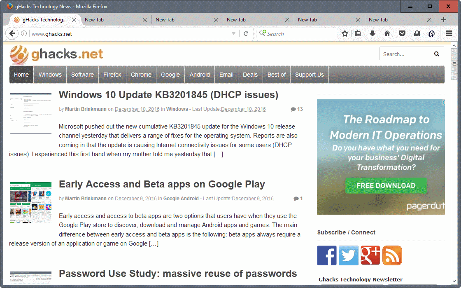Open Password Use Study article headline

point(178,274)
